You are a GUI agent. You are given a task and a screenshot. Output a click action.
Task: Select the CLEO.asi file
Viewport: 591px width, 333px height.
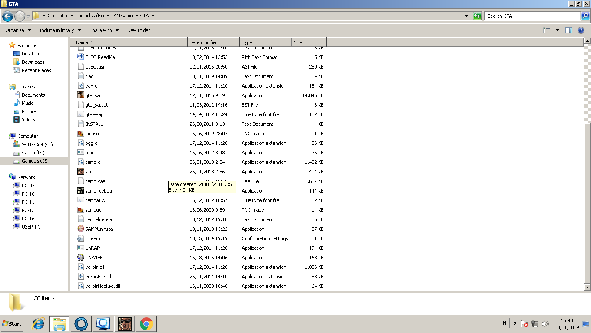tap(95, 67)
